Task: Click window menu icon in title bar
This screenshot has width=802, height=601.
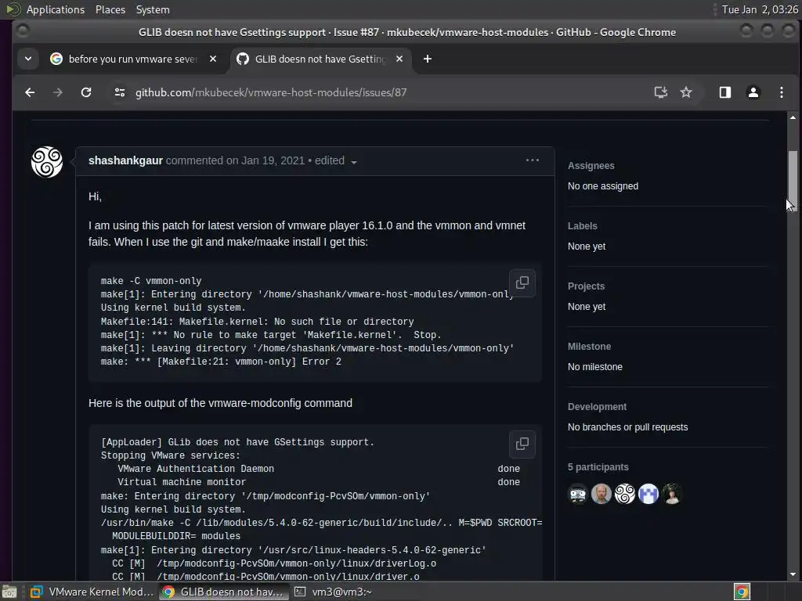Action: click(23, 31)
